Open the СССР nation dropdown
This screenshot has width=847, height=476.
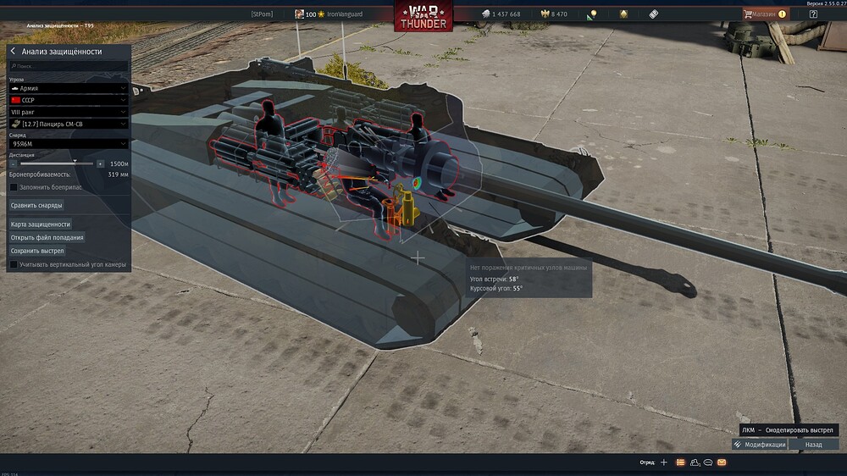click(68, 100)
